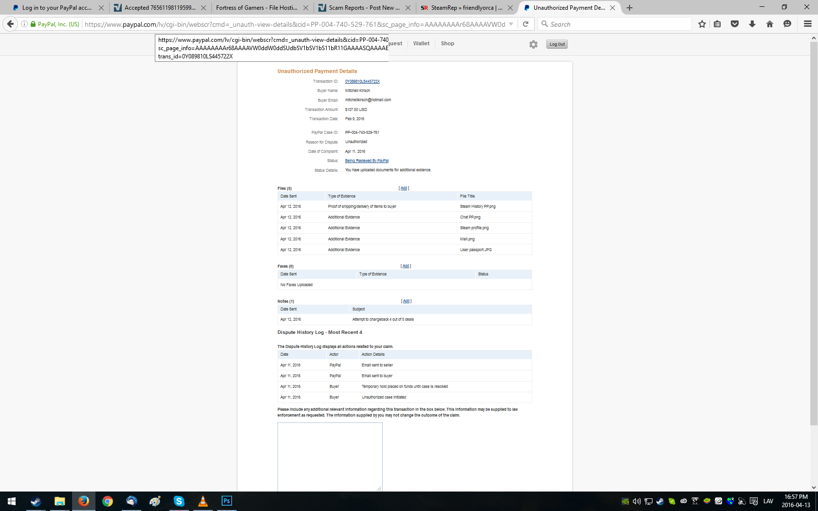Click the page vertical scrollbar
Viewport: 818px width, 511px height.
[x=814, y=234]
